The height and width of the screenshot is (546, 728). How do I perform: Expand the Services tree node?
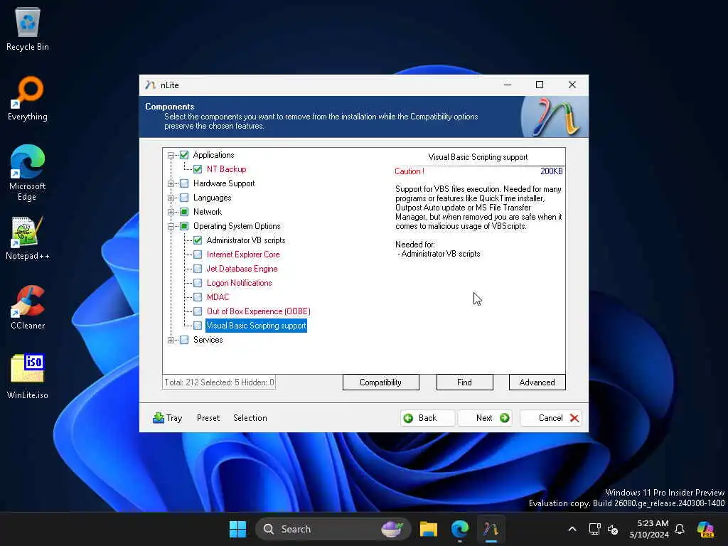point(171,340)
